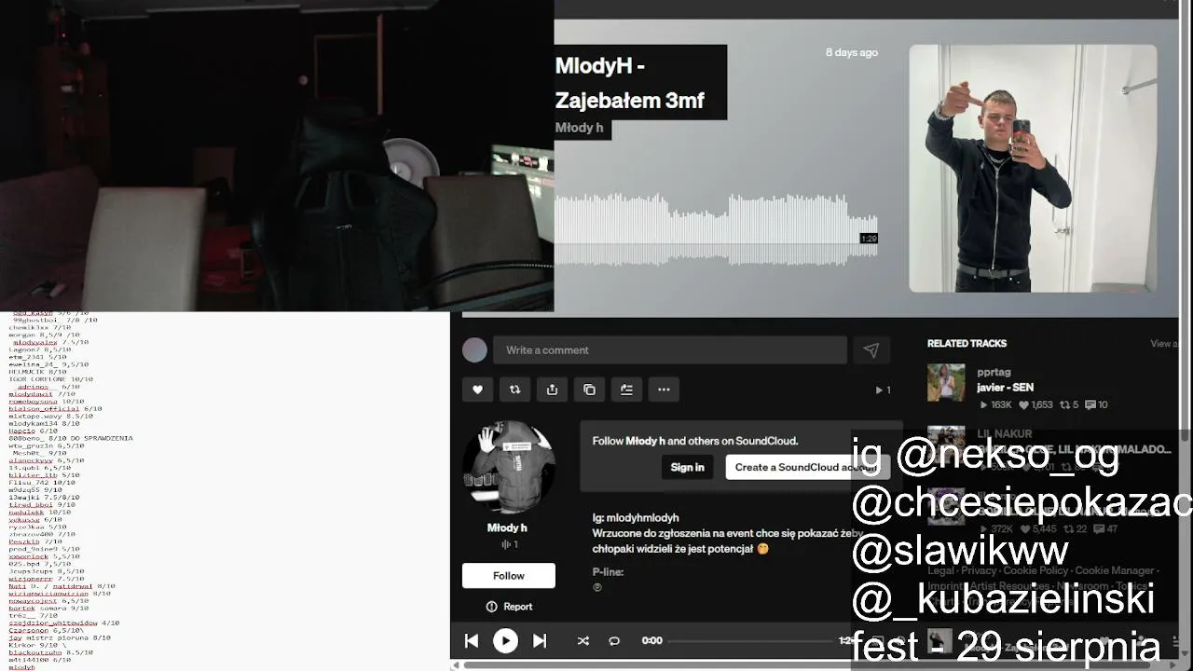1193x671 pixels.
Task: Click the Lagoon7 8,5/10 note line
Action: [x=40, y=349]
